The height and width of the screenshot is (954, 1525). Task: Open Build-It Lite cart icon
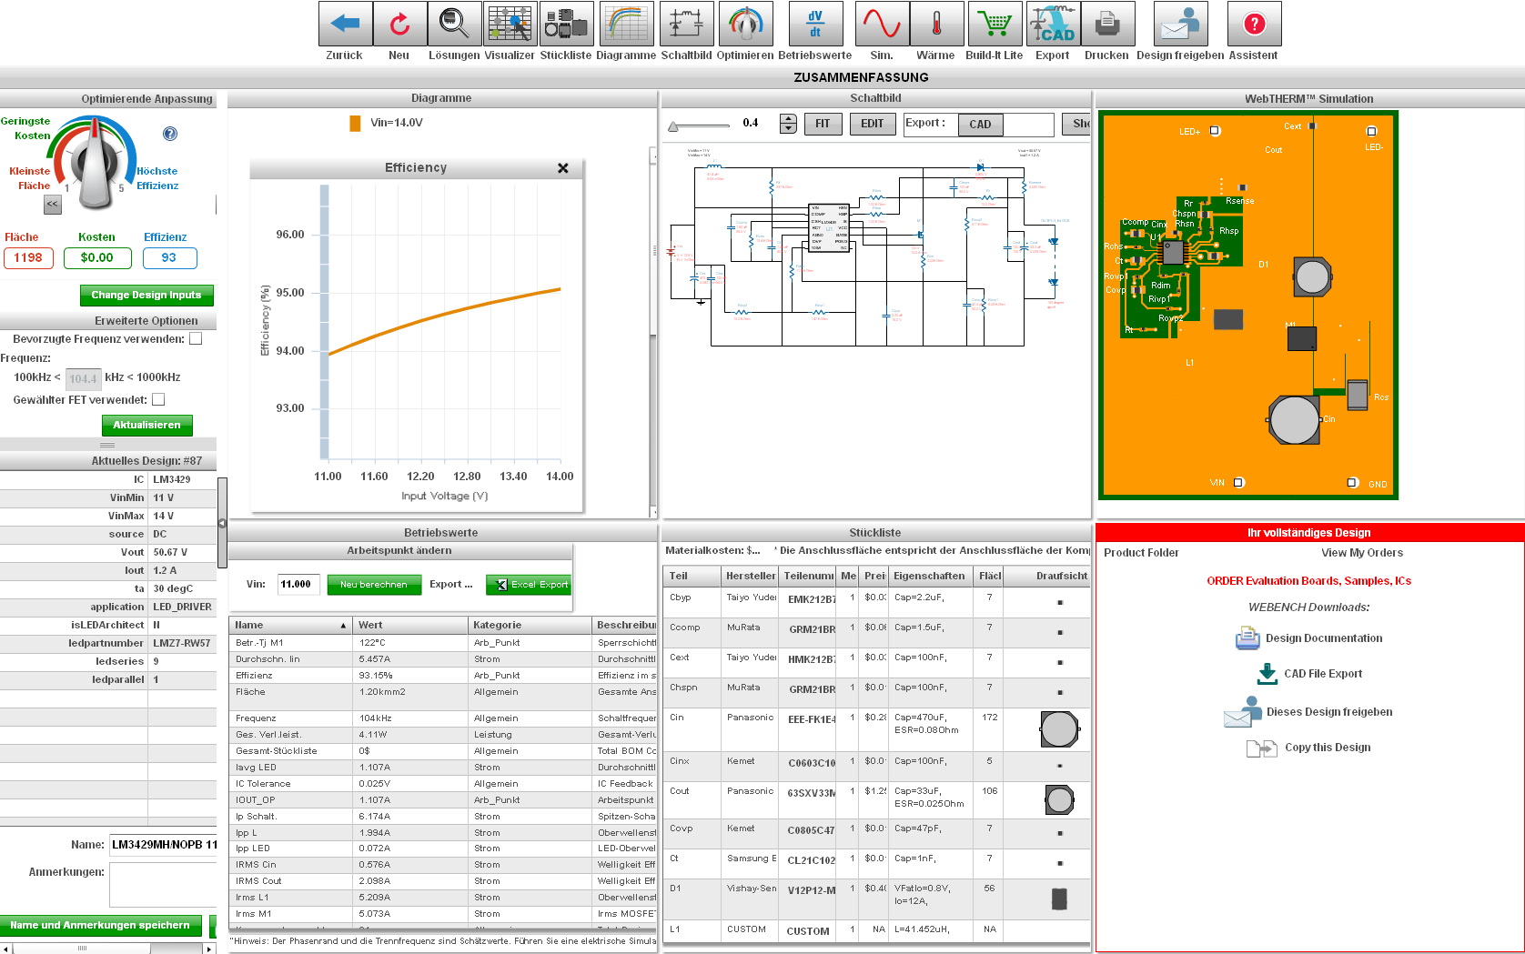coord(995,24)
